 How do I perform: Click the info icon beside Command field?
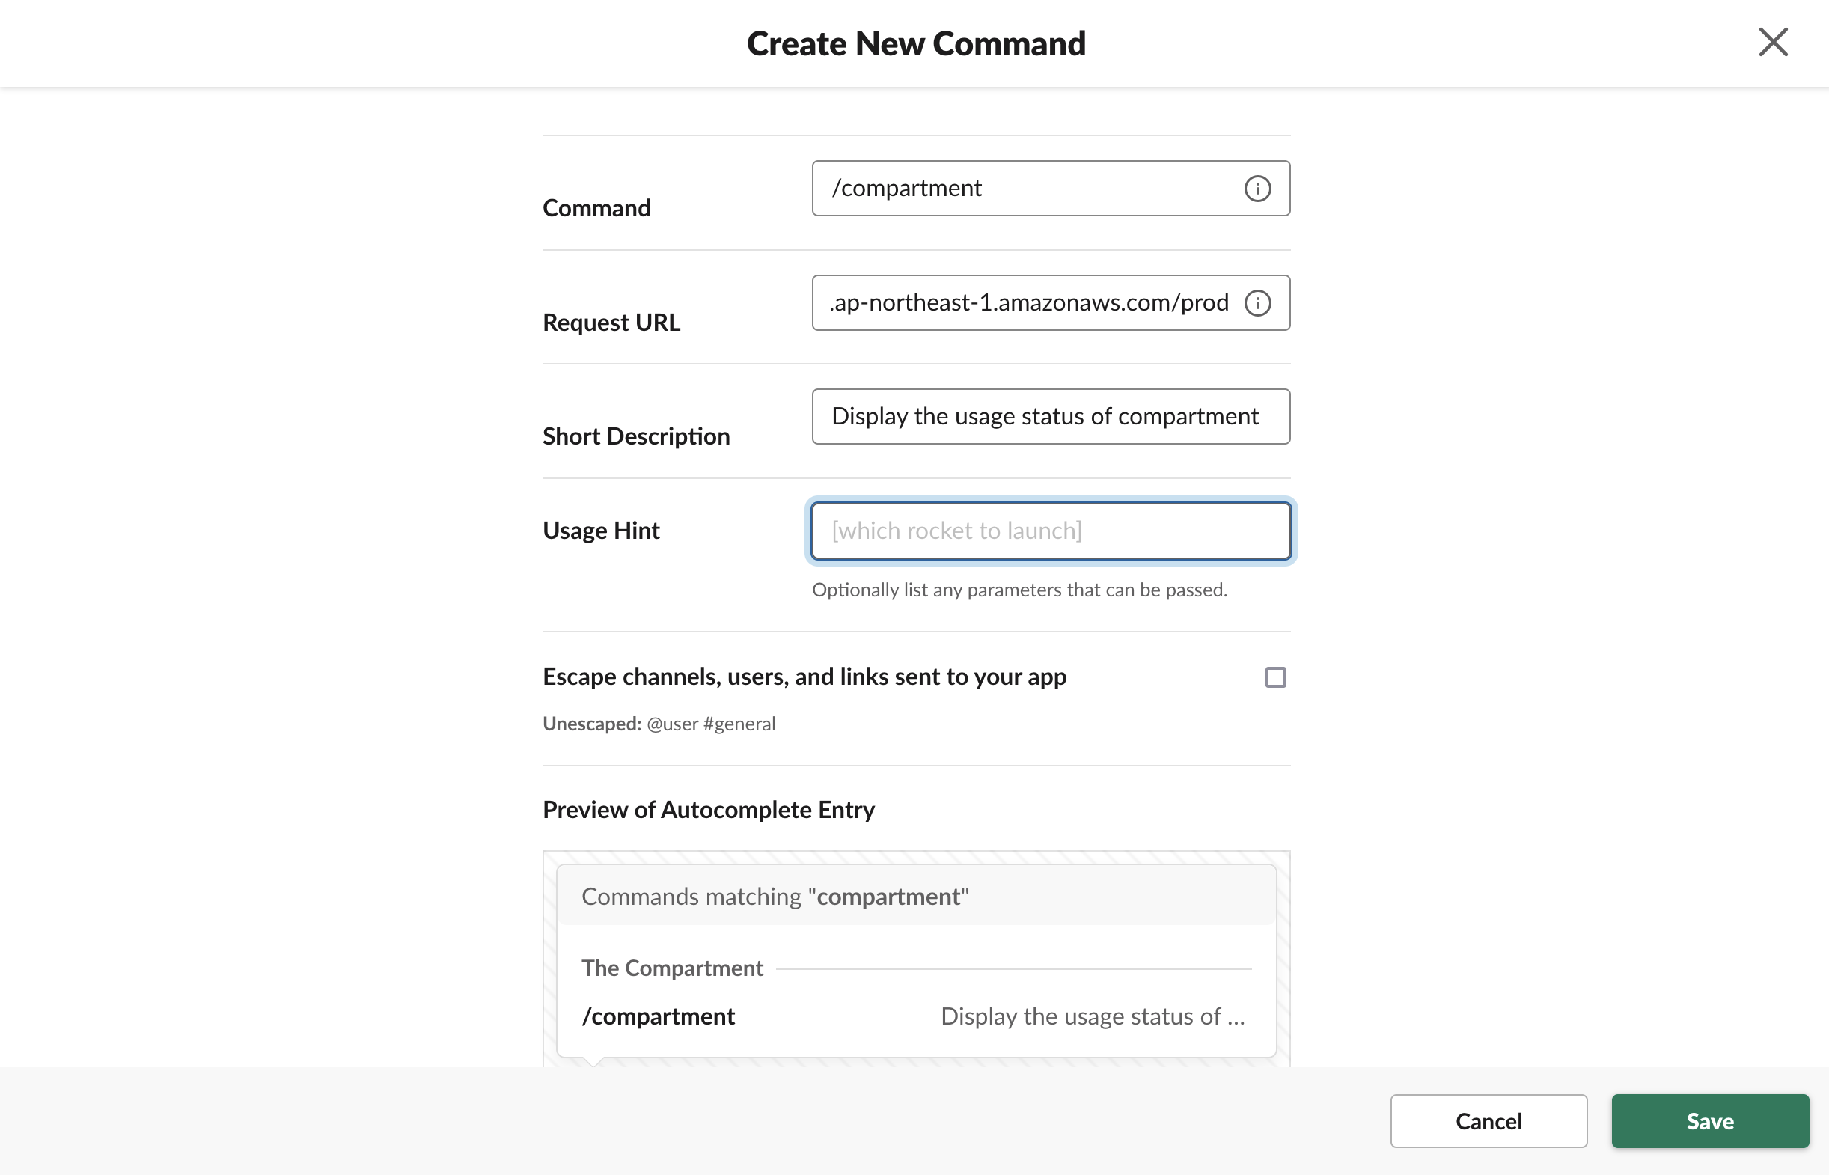[1258, 189]
